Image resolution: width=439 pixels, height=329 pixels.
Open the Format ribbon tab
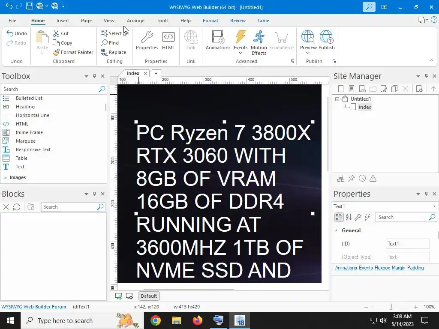[210, 21]
